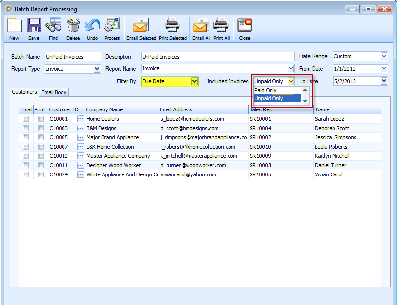Select Sales Rep cell SR10010

[281, 147]
